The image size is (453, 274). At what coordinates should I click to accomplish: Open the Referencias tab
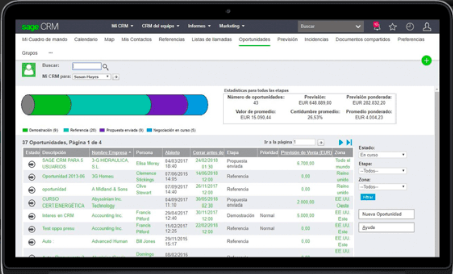172,39
